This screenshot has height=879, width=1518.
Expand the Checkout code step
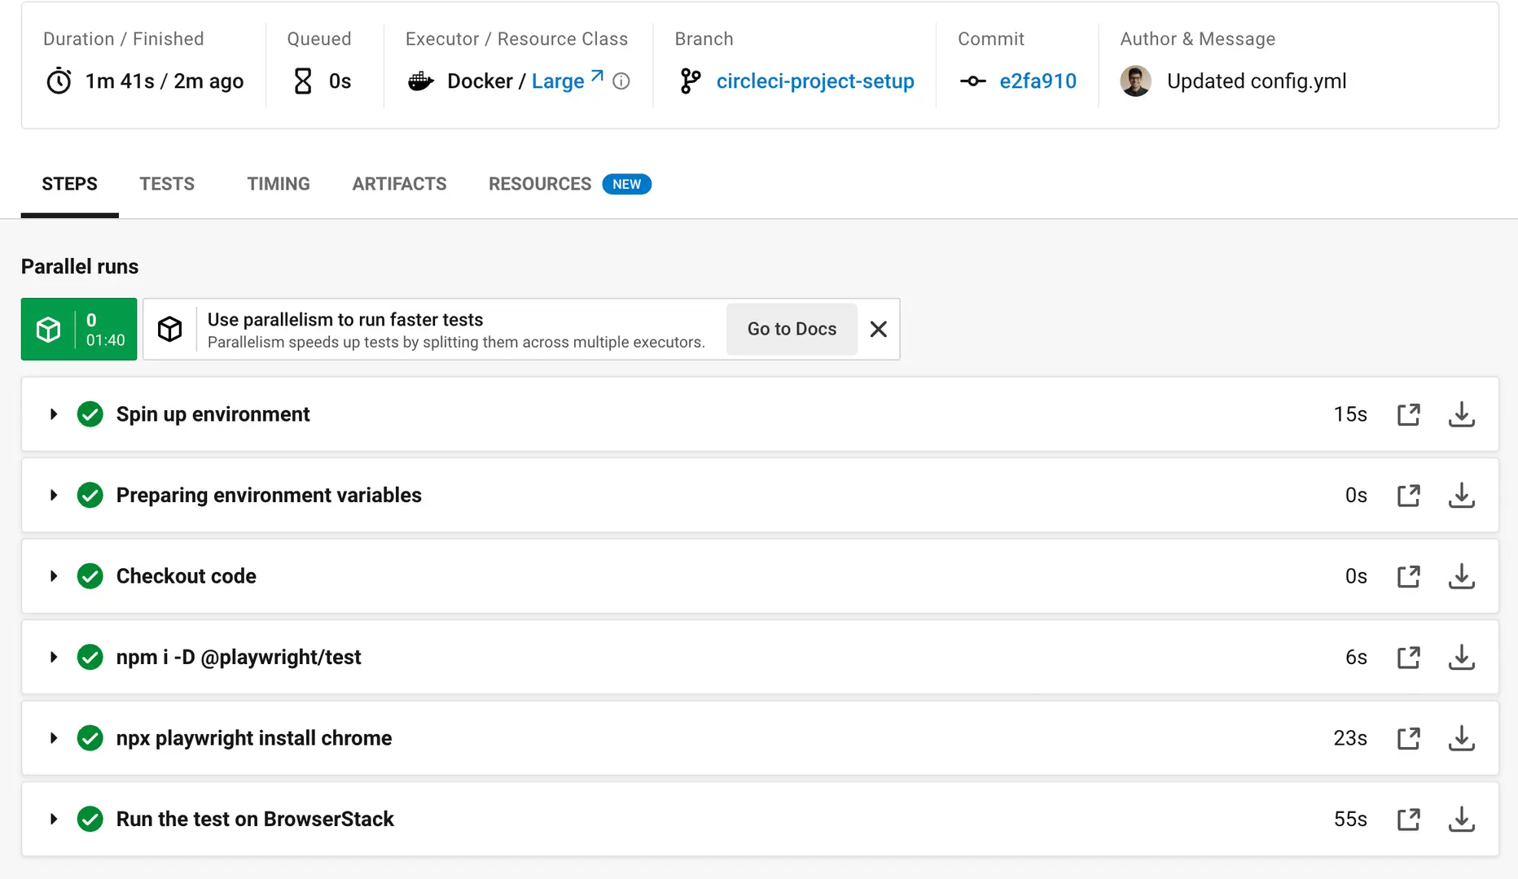click(54, 576)
